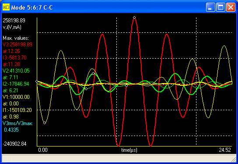The width and height of the screenshot is (238, 164).
Task: Click the cyan V3rms/V3max ratio 0.4335
Action: 11,130
